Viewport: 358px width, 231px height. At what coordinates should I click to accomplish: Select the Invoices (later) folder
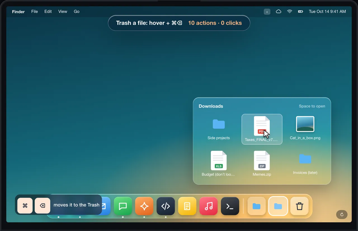tap(305, 164)
